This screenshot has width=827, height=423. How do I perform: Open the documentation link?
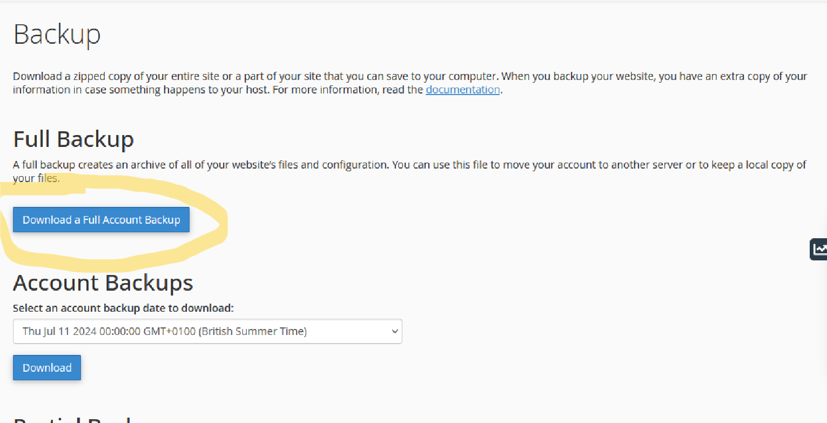[462, 90]
